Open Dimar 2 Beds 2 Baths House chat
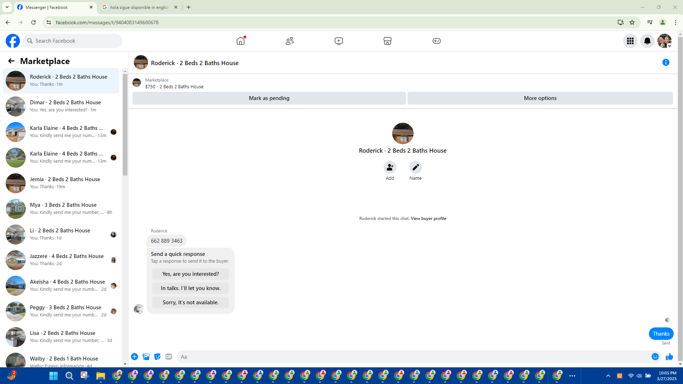 click(x=61, y=106)
